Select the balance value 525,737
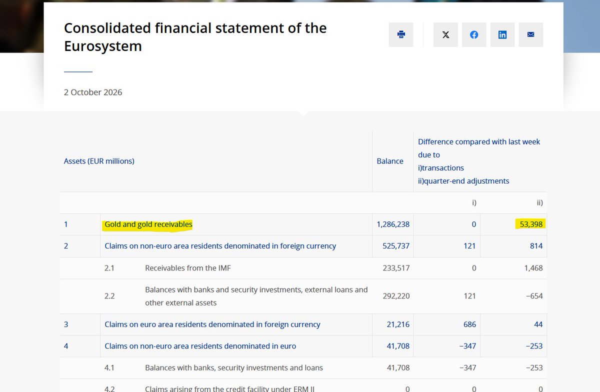Screen dimensions: 600x392 point(396,246)
